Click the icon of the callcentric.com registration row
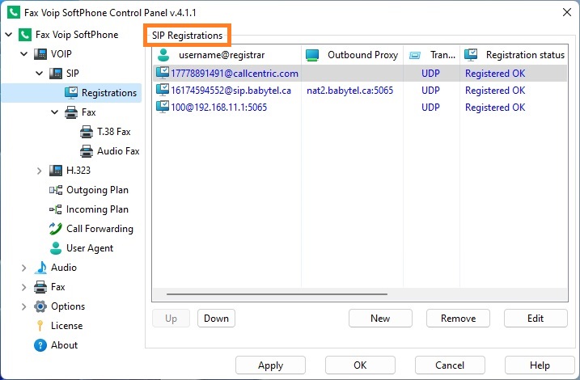580x380 pixels. point(163,73)
